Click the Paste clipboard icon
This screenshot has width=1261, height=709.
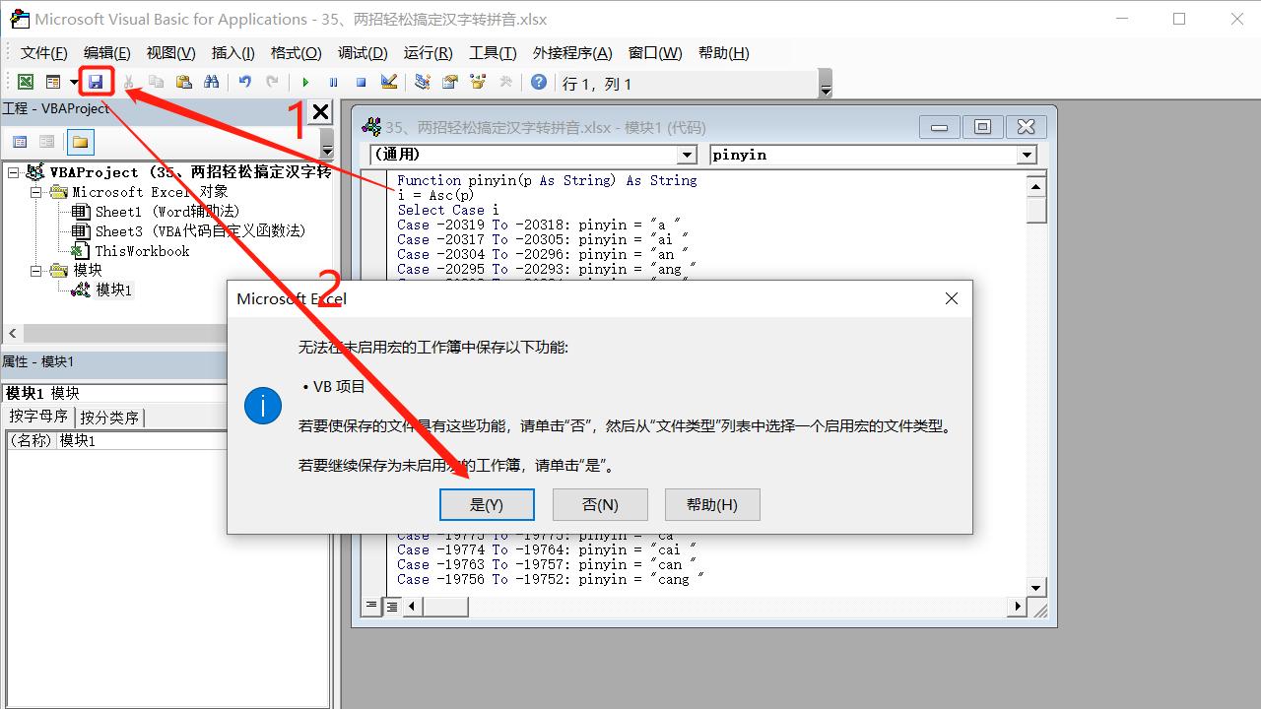[183, 83]
